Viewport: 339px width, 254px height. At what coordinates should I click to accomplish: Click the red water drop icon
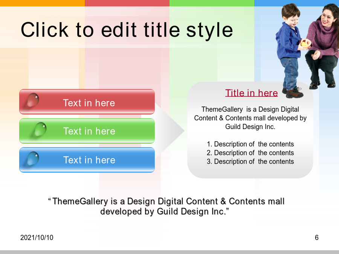(33, 100)
